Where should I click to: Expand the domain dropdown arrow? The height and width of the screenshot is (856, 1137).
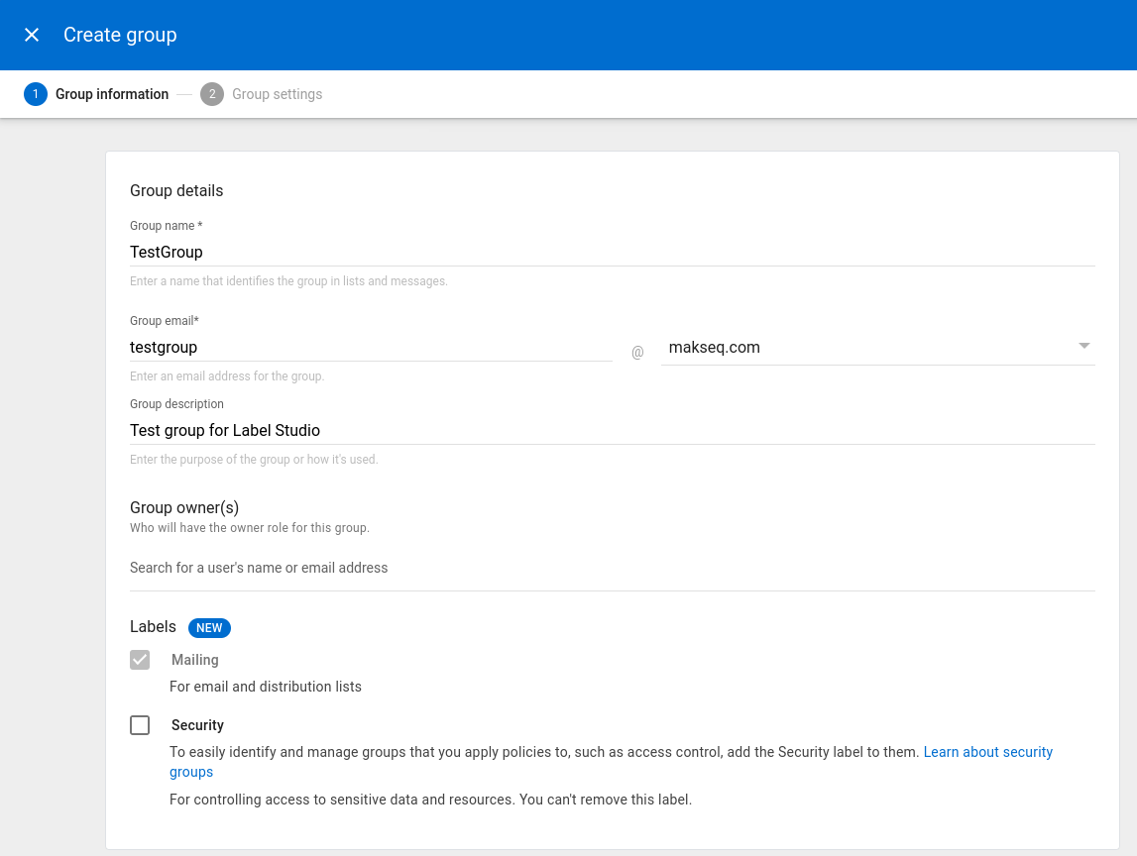(x=1083, y=346)
